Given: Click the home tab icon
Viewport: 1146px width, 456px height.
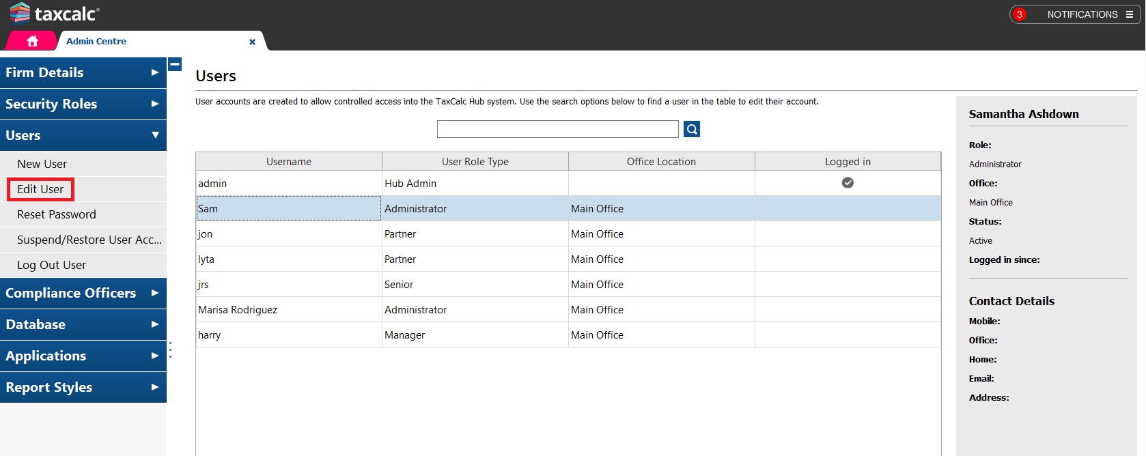Looking at the screenshot, I should (32, 41).
